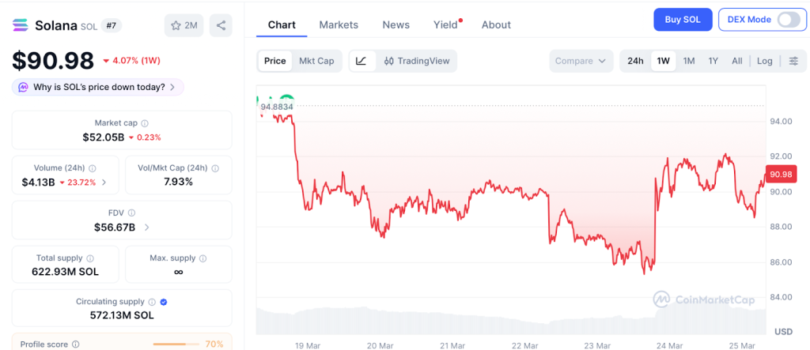Select the 1M time range
Image resolution: width=810 pixels, height=350 pixels.
[x=689, y=61]
